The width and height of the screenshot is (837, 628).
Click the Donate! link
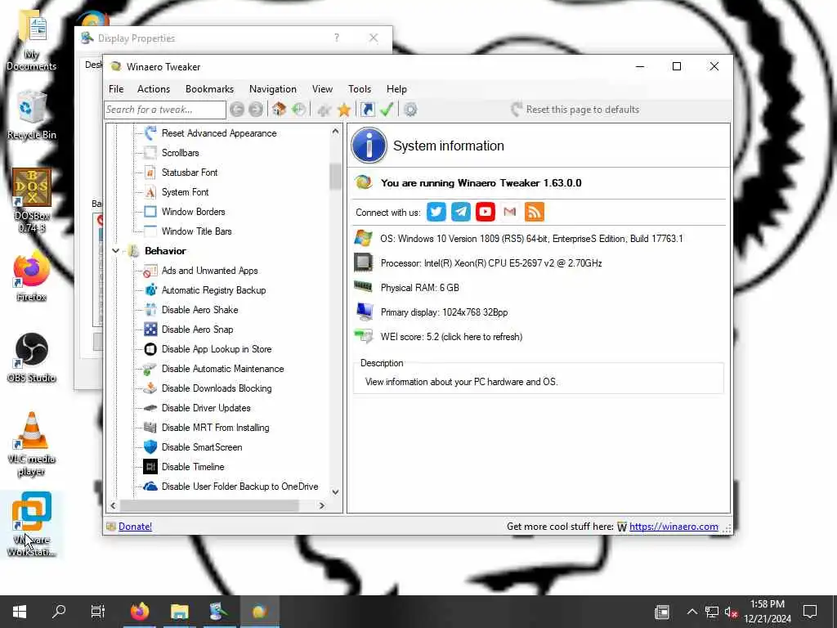(x=135, y=527)
